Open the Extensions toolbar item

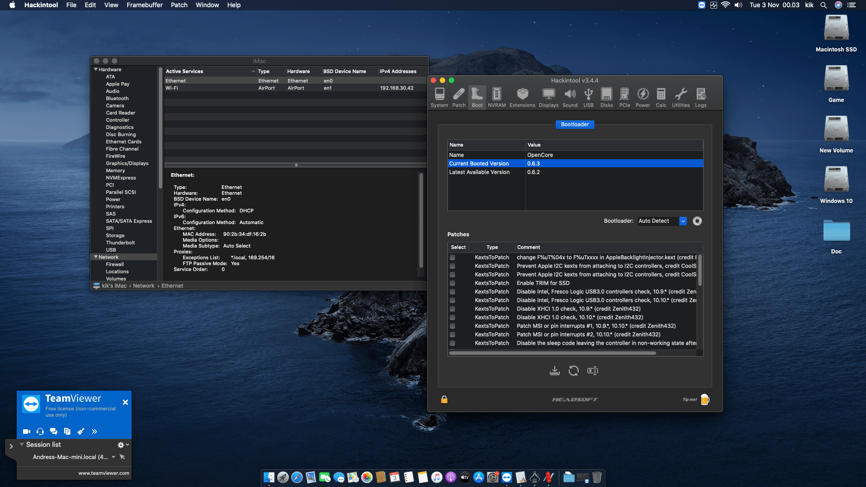[522, 97]
